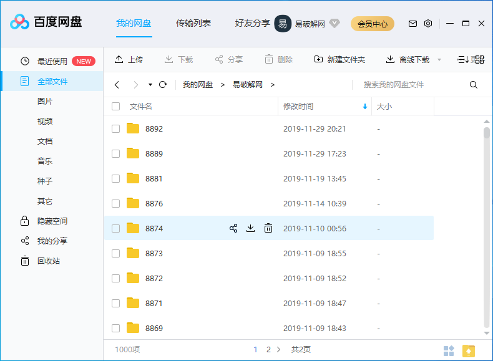The height and width of the screenshot is (361, 493).
Task: Open the apps grid icon in footer
Action: click(x=449, y=350)
